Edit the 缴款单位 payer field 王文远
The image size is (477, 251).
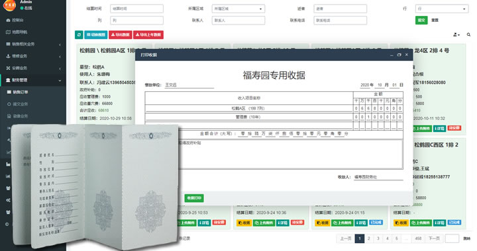[x=189, y=85]
